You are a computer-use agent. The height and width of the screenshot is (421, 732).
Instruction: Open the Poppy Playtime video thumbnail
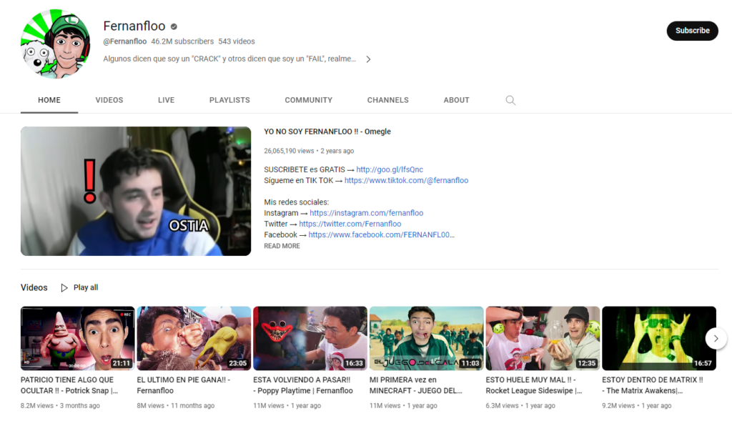coord(310,338)
